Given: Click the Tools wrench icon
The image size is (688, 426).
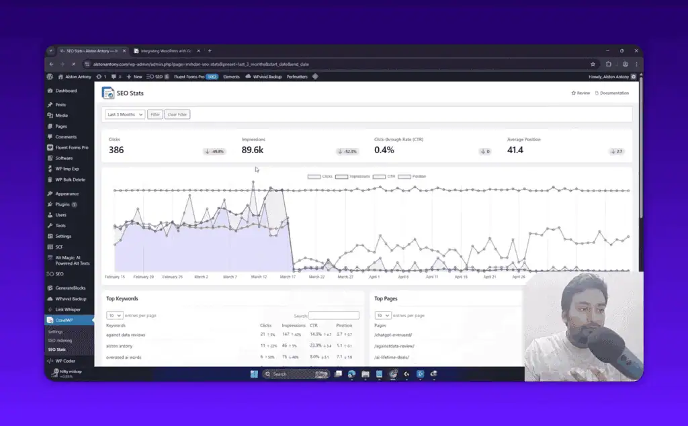Looking at the screenshot, I should tap(50, 226).
